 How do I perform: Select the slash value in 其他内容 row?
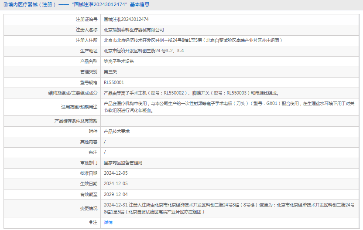[x=105, y=142]
